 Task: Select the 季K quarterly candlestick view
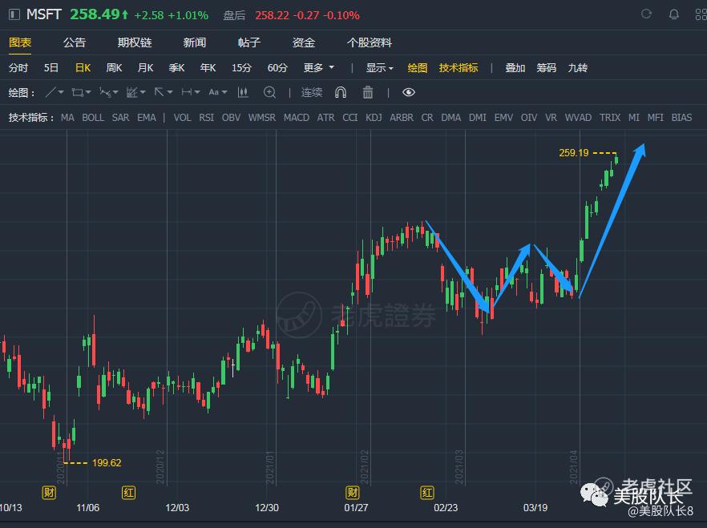tap(176, 68)
